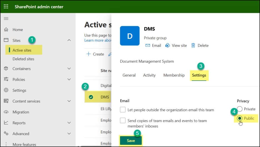Click the Save button
The width and height of the screenshot is (260, 147).
131,141
